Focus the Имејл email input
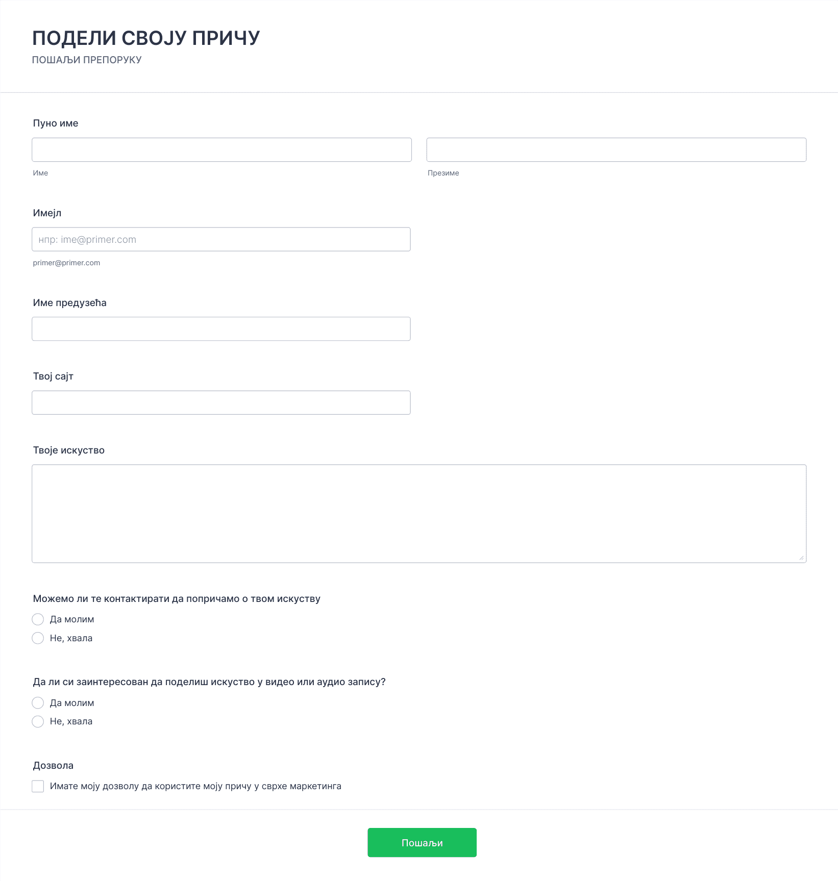 pos(221,239)
